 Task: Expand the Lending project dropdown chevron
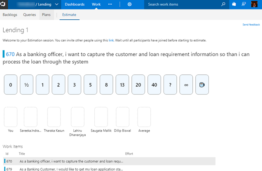click(57, 5)
